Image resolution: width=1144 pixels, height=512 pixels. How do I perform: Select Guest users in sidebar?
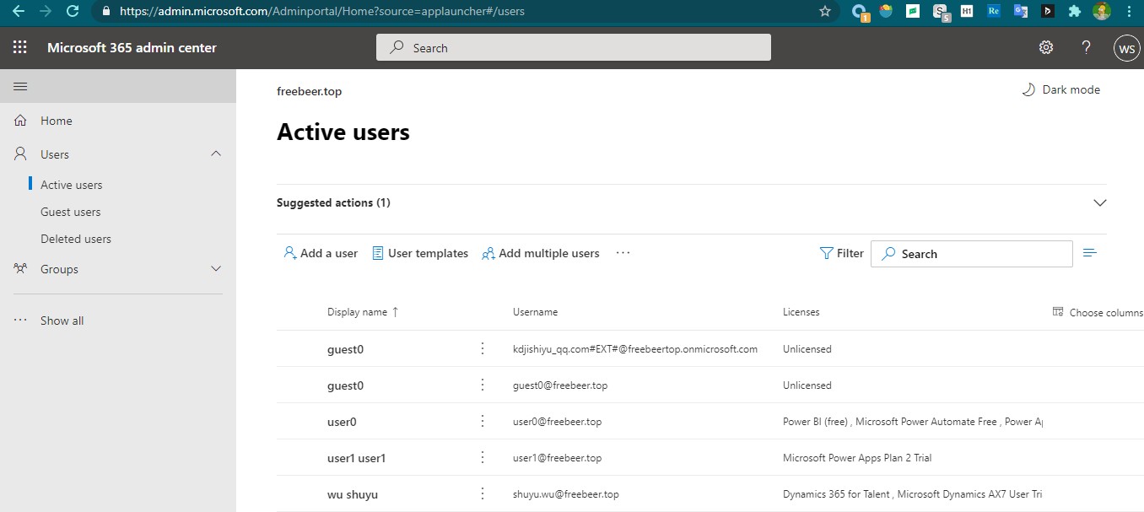[x=71, y=212]
